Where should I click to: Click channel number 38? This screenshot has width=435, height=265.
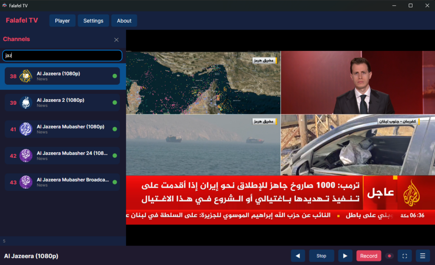click(13, 76)
